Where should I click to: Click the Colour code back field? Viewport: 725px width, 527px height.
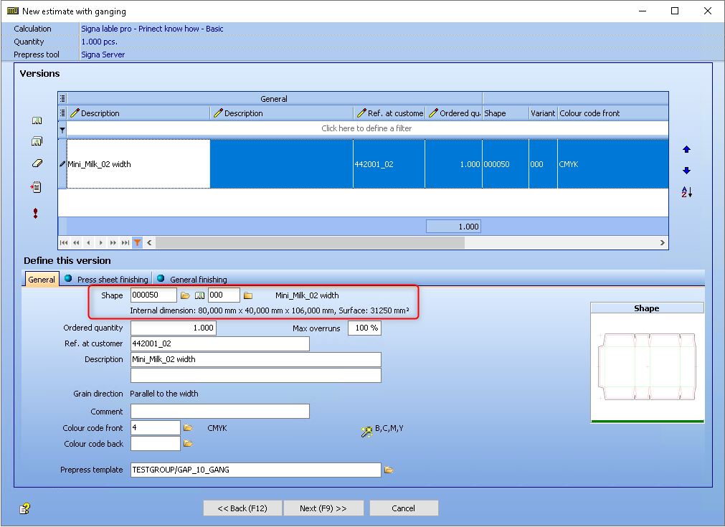(156, 443)
